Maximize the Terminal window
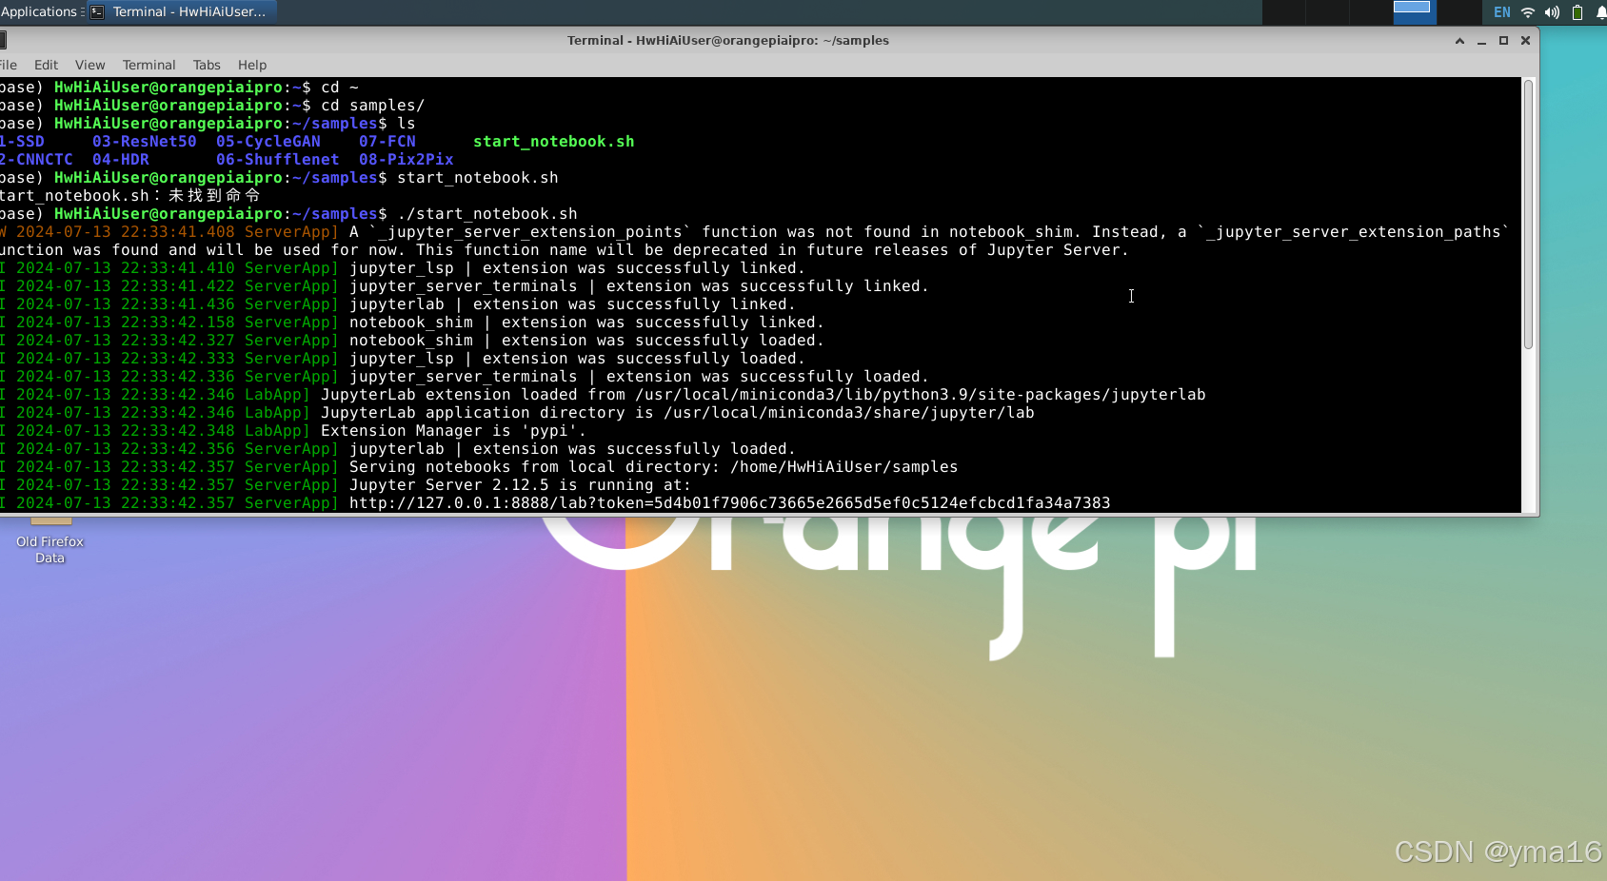 click(1503, 40)
